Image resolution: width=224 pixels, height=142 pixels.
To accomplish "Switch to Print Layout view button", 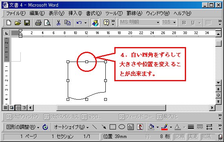I will click(18, 107).
